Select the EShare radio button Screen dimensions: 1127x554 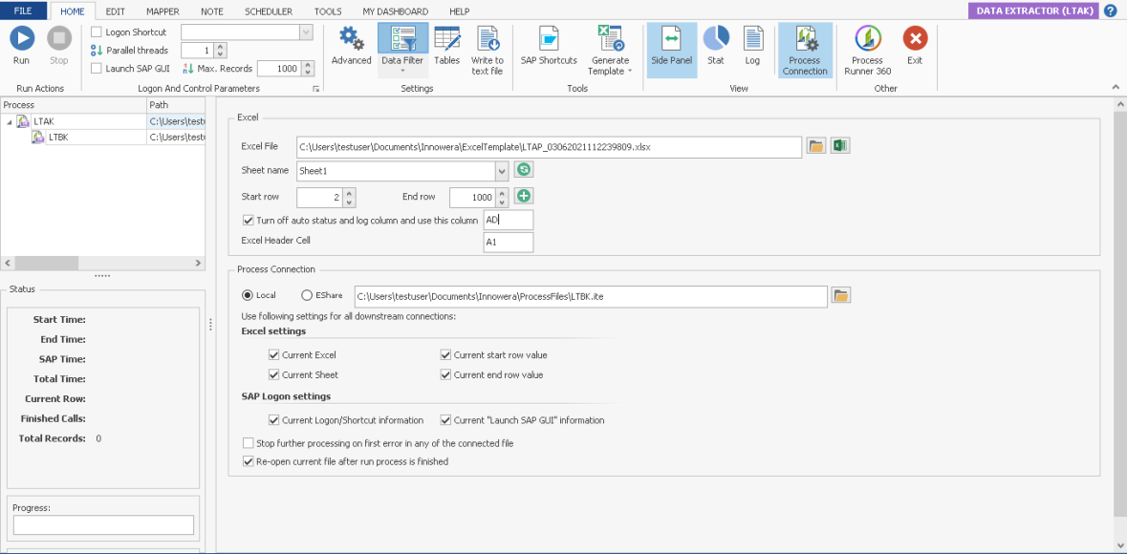tap(308, 295)
